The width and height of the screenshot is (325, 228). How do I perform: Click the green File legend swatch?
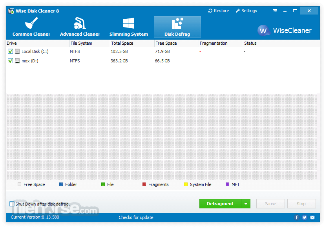click(103, 184)
